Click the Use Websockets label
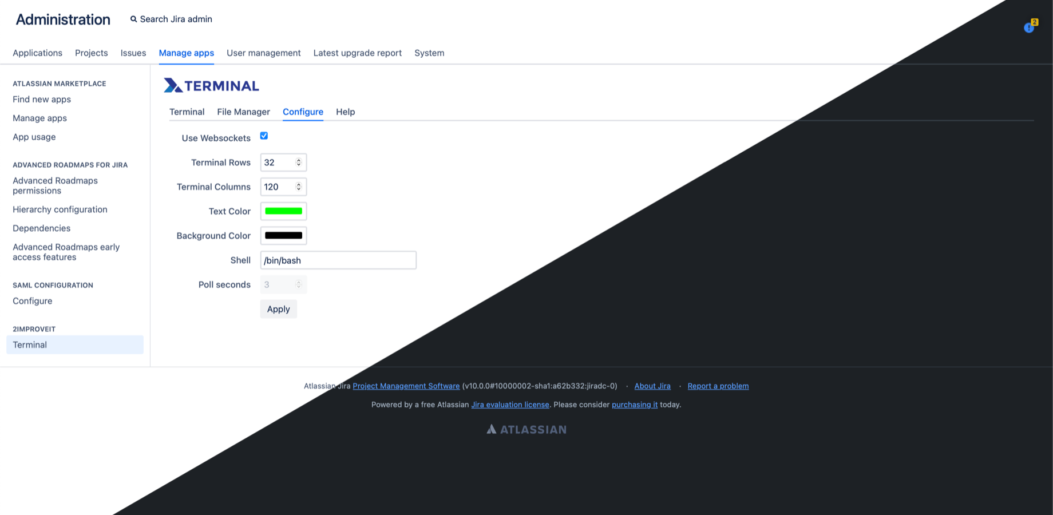This screenshot has width=1053, height=515. [216, 138]
